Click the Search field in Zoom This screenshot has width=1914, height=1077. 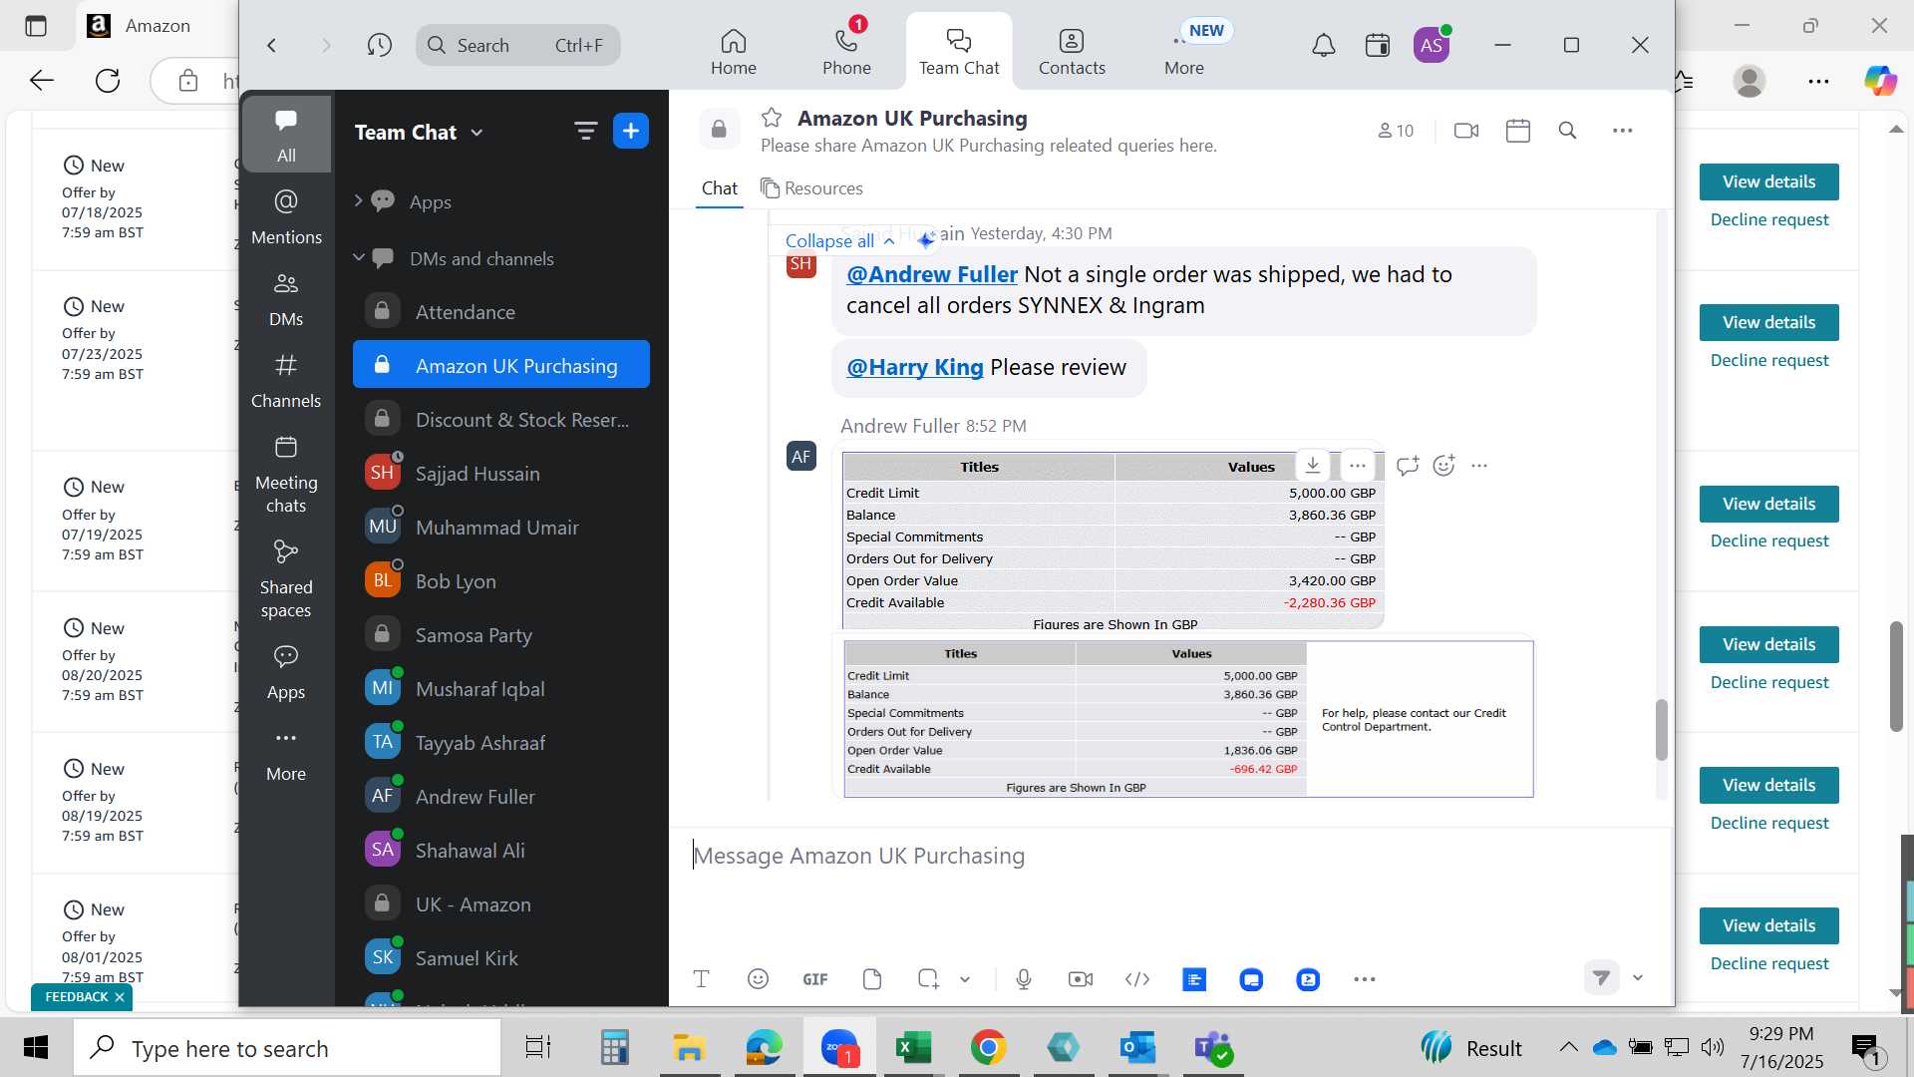click(517, 45)
